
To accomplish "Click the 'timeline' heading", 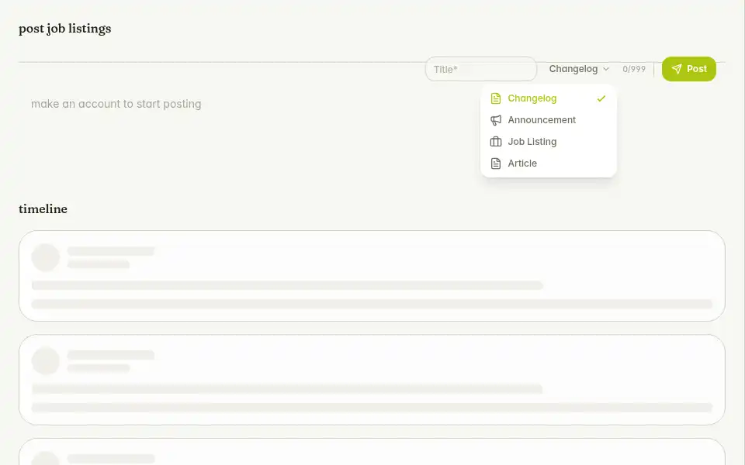I will pyautogui.click(x=43, y=208).
